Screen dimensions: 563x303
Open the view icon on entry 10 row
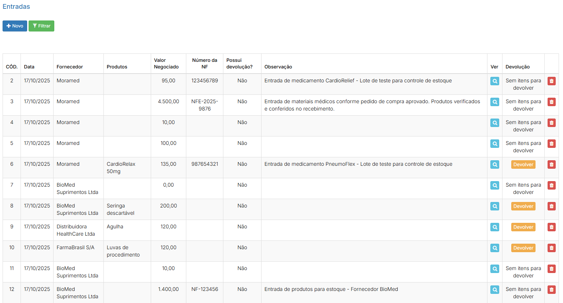494,248
